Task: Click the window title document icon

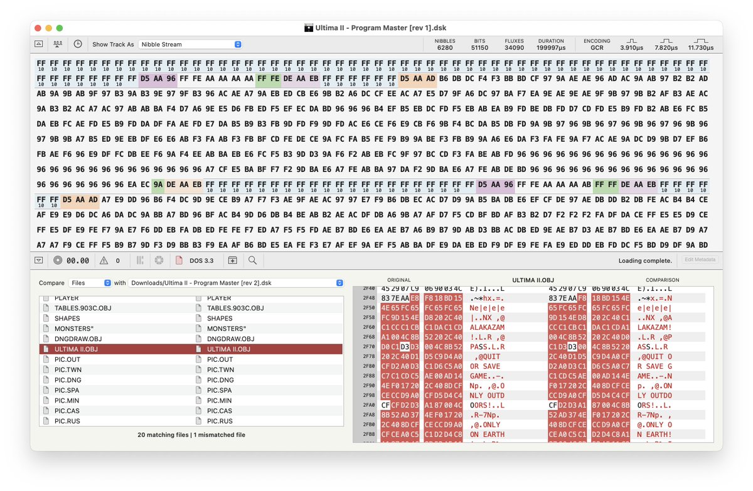Action: click(309, 28)
